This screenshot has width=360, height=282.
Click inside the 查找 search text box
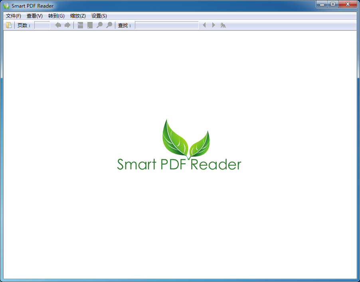tap(166, 25)
